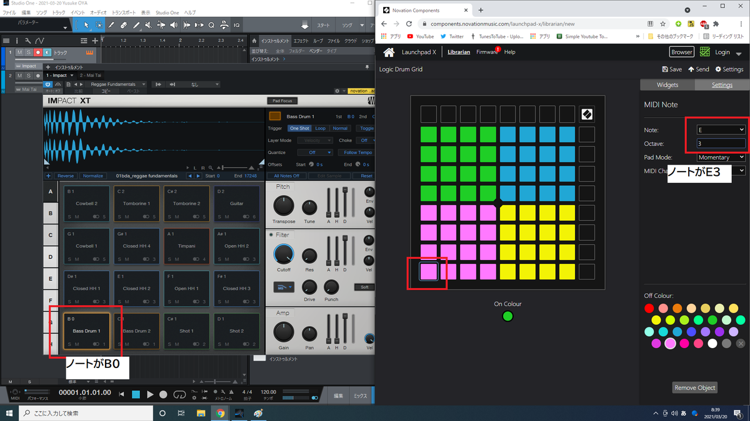
Task: Click the Remove Object button
Action: [694, 387]
